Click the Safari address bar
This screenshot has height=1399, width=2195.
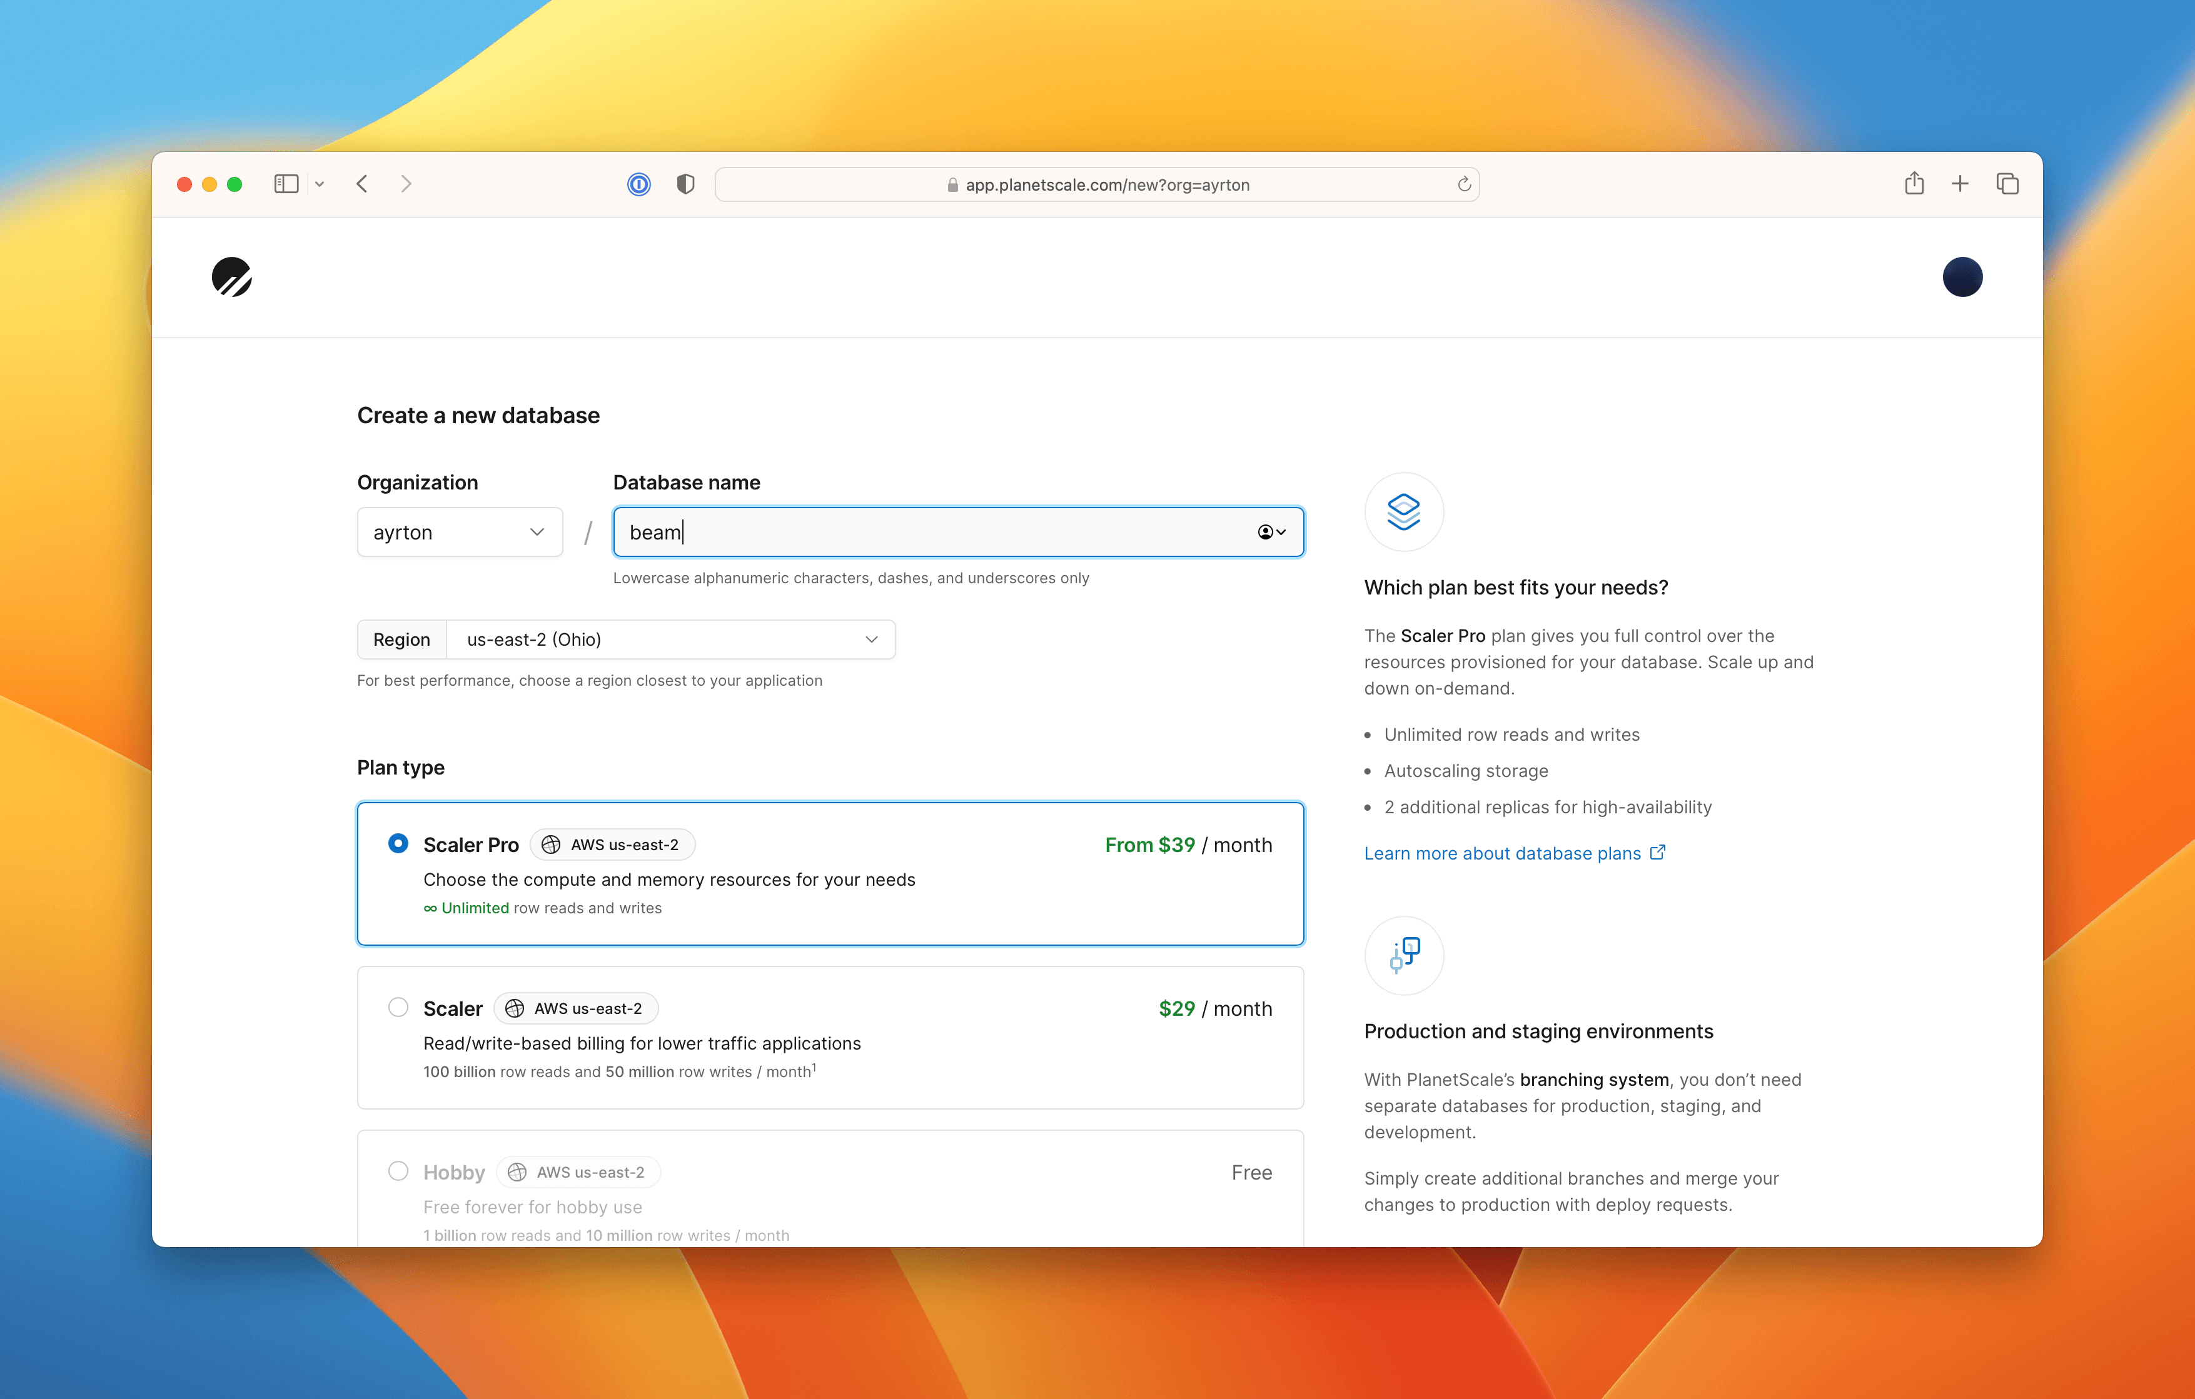pos(1097,184)
